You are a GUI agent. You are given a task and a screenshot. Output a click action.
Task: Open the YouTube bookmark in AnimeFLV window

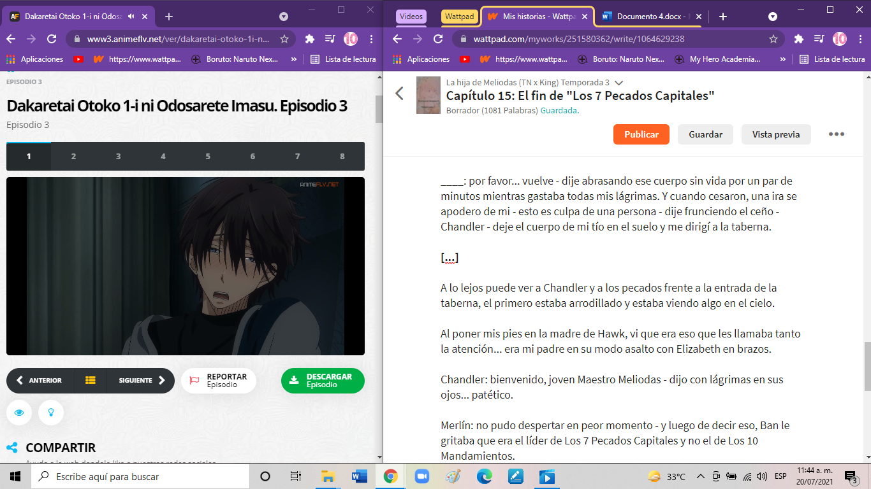pyautogui.click(x=78, y=59)
